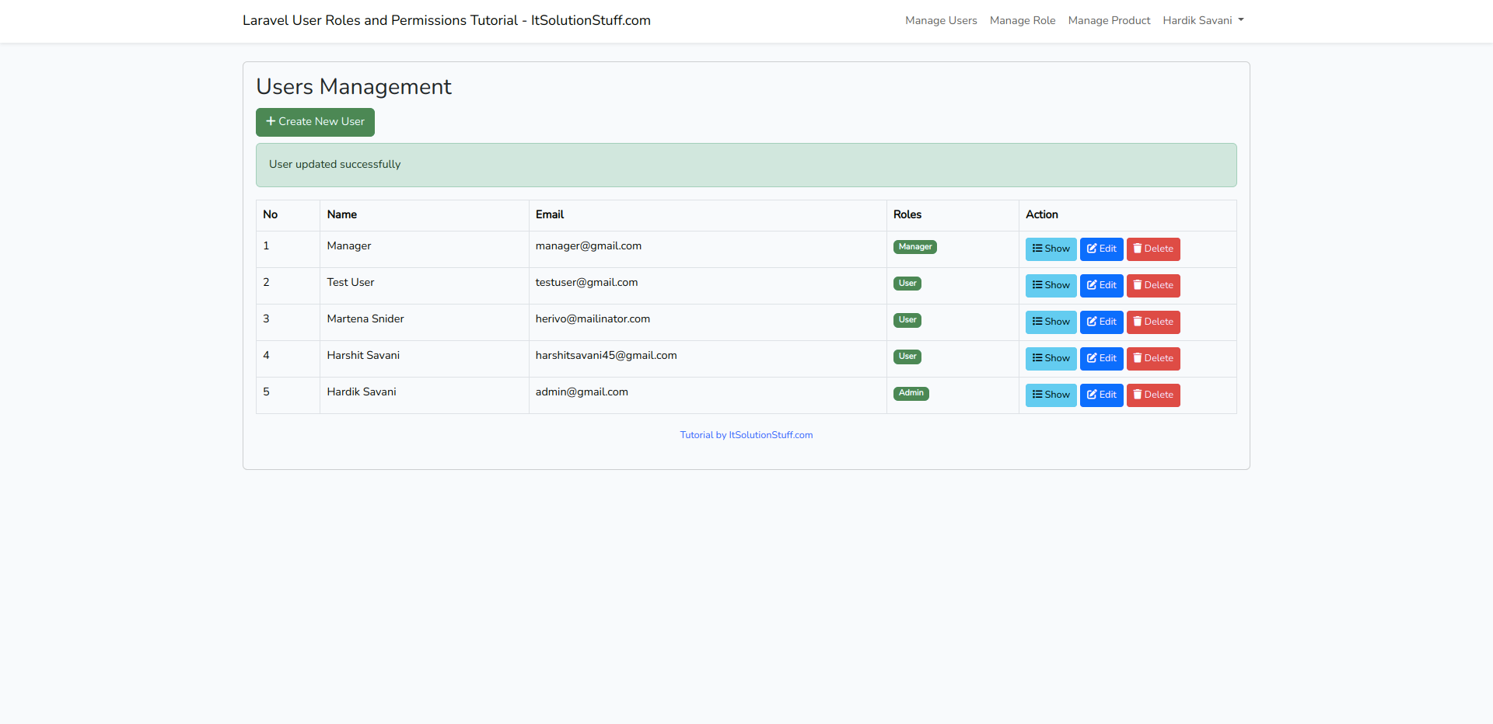This screenshot has height=724, width=1493.
Task: Click the Manager role badge
Action: [914, 247]
